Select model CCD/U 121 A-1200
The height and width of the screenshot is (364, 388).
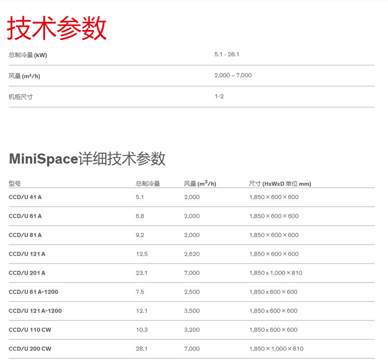(35, 311)
